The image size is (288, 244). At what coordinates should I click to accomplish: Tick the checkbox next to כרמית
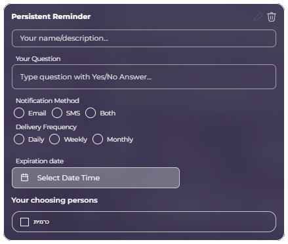point(24,222)
